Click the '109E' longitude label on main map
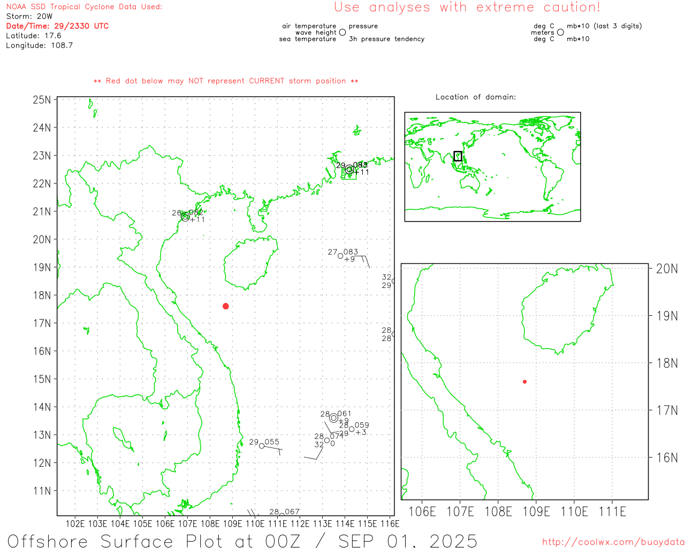 click(232, 524)
